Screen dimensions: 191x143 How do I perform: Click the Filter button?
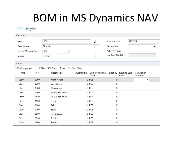coord(63,68)
